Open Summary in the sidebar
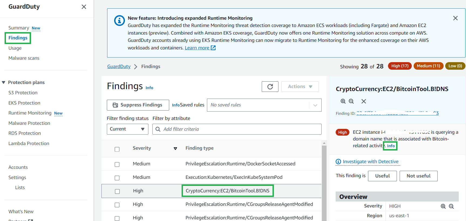The height and width of the screenshot is (221, 466). (x=19, y=28)
